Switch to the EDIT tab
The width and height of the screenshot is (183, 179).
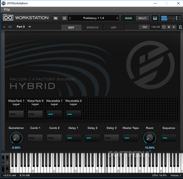(x=71, y=27)
